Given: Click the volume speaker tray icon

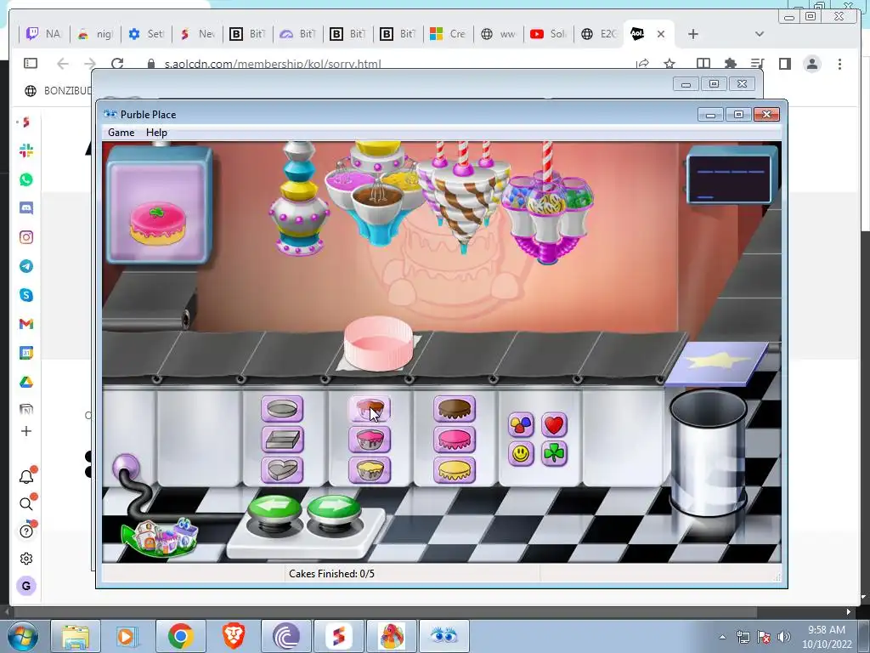Looking at the screenshot, I should (x=784, y=637).
